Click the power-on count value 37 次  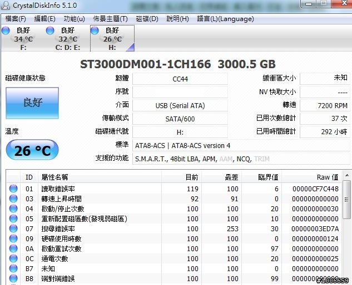[325, 119]
